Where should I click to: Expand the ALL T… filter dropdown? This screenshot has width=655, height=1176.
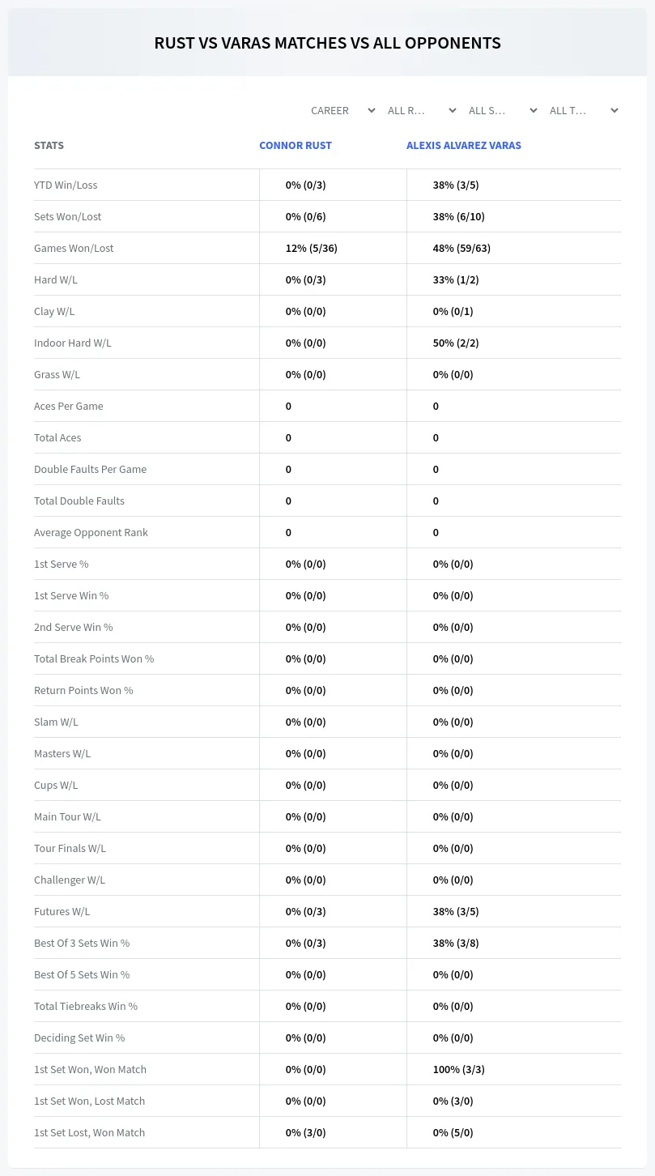pyautogui.click(x=583, y=110)
